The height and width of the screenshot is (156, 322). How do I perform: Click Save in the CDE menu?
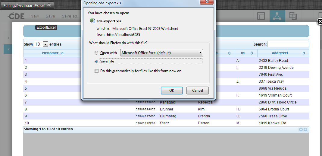click(x=50, y=16)
